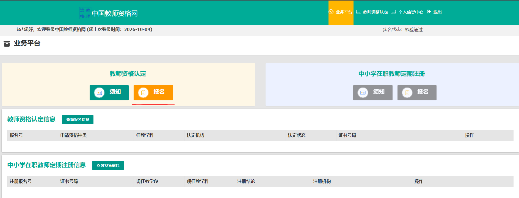519x198 pixels.
Task: Click the 教师资格认定 card heading
Action: [128, 74]
